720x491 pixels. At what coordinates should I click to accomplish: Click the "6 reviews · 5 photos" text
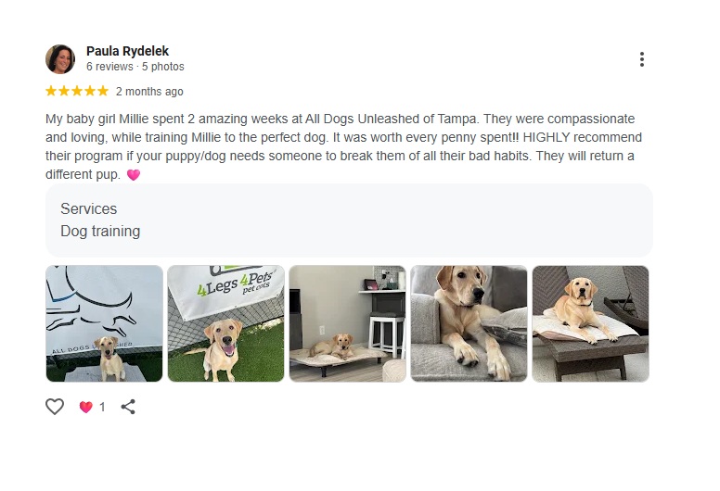pyautogui.click(x=135, y=67)
